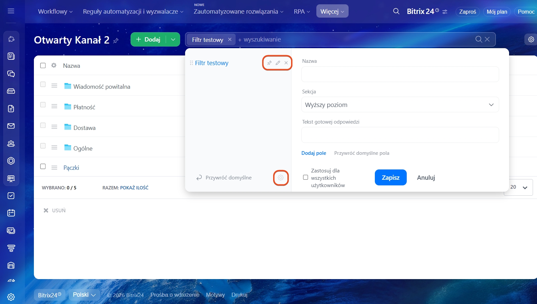Open filter settings gear near Przywróć domyślne
This screenshot has height=304, width=537.
pyautogui.click(x=281, y=177)
